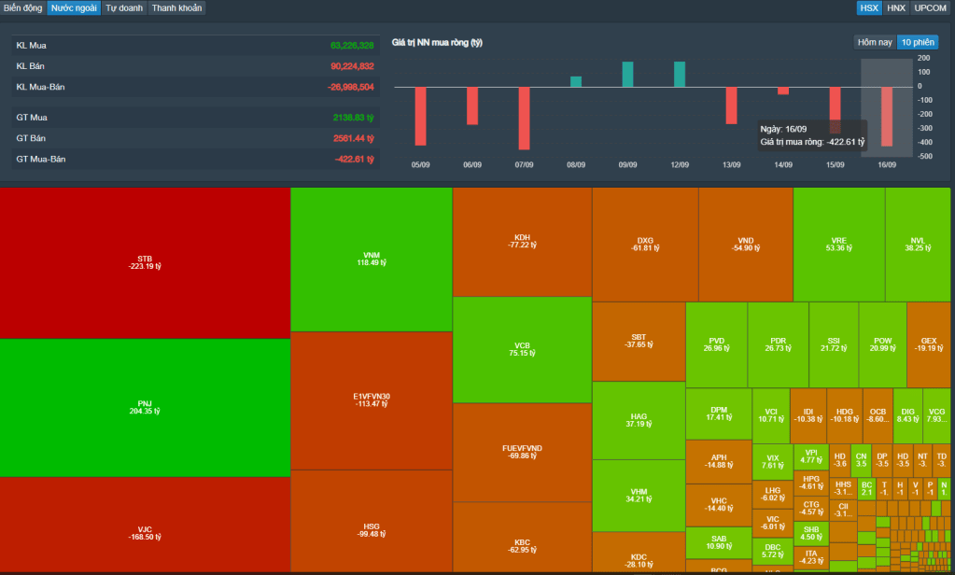
Task: Select the VNM tile in heatmap
Action: pyautogui.click(x=372, y=259)
